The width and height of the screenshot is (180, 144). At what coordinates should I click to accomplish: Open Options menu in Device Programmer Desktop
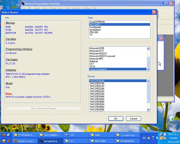(x=76, y=8)
